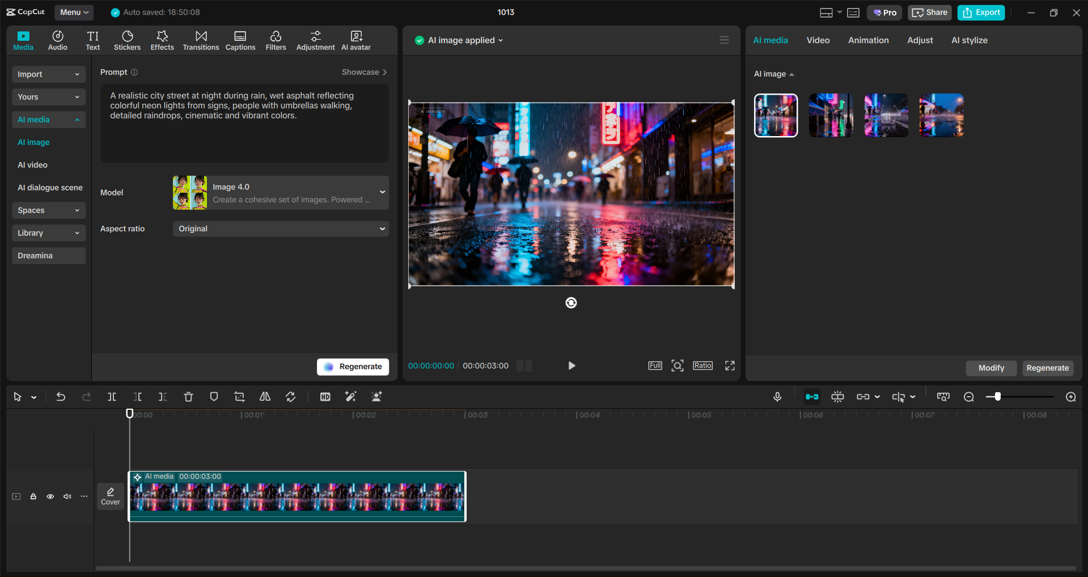
Task: Click the Export button
Action: coord(980,12)
